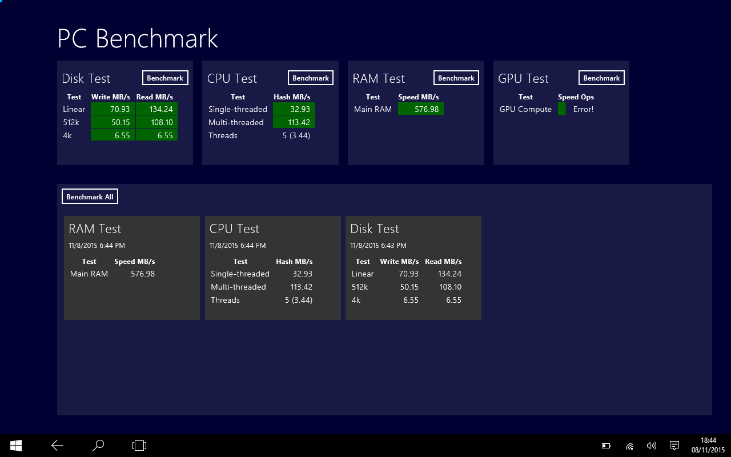This screenshot has height=457, width=731.
Task: Open the Windows Start menu
Action: pos(16,446)
